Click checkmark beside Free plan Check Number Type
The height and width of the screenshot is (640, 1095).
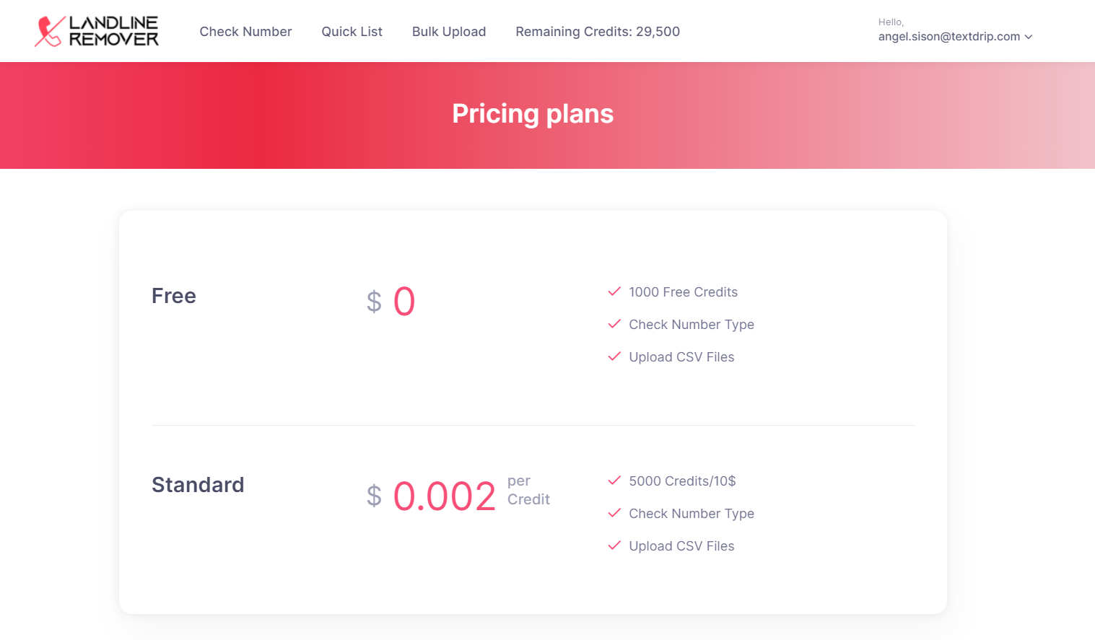(x=614, y=324)
